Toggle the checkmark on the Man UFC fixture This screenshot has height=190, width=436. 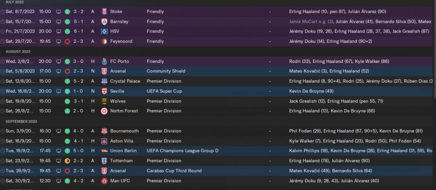pos(3,181)
